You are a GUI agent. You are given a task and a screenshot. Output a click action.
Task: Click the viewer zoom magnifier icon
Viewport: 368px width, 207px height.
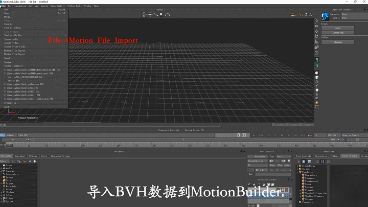coord(162,14)
